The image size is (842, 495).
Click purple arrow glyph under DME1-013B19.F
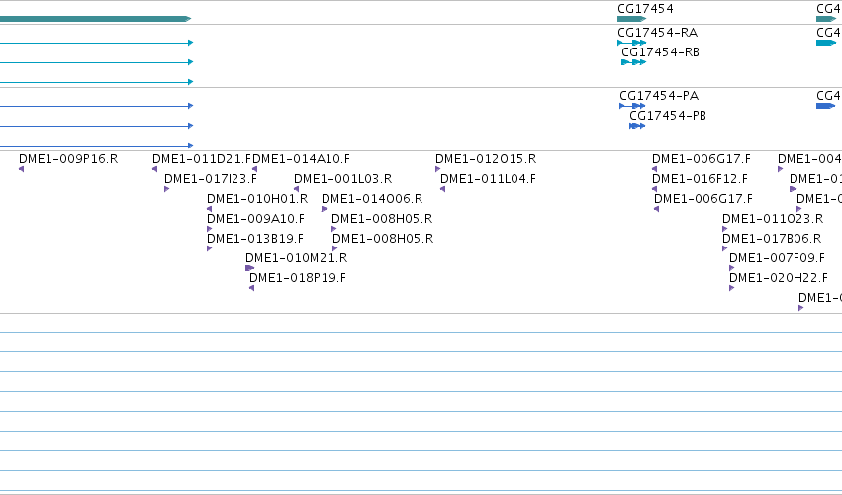(209, 248)
